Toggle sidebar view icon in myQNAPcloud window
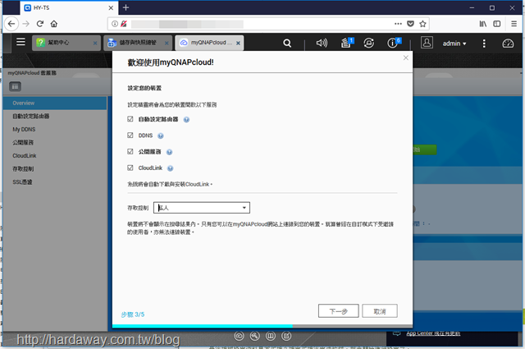525x349 pixels. (x=15, y=87)
